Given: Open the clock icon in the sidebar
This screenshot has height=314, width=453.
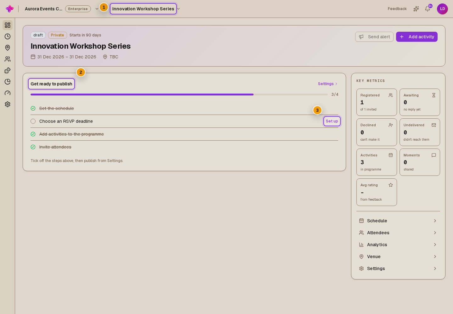Looking at the screenshot, I should click(x=8, y=36).
